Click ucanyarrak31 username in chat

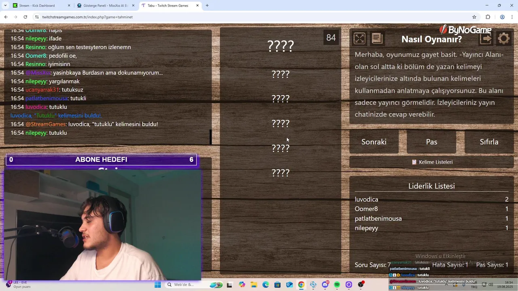point(42,90)
